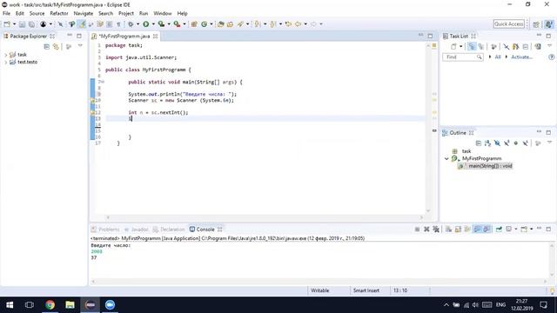557x313 pixels.
Task: Toggle Categorized view in Task List
Action: [472, 46]
